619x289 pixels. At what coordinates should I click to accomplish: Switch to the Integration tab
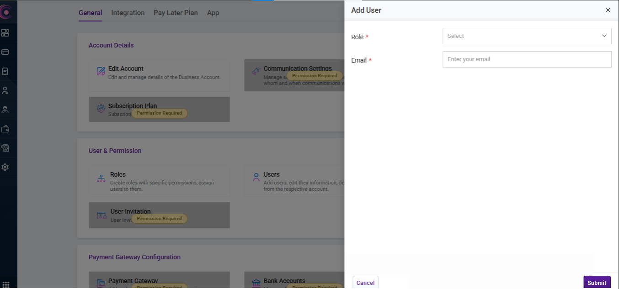[x=128, y=13]
